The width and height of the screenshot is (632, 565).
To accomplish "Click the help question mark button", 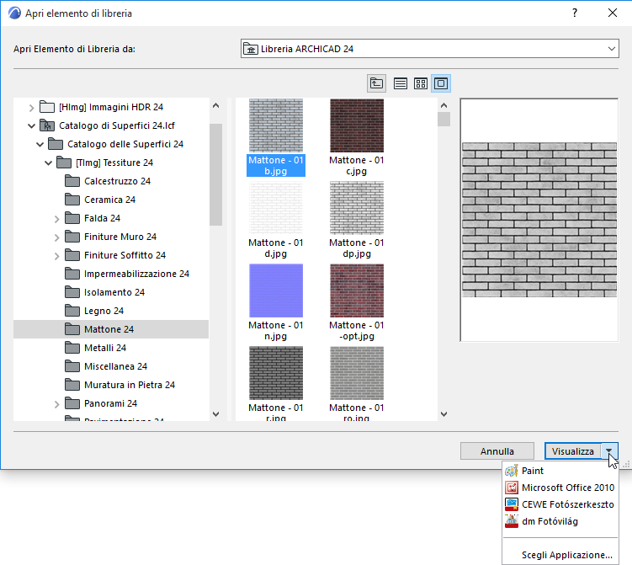I will pyautogui.click(x=575, y=13).
